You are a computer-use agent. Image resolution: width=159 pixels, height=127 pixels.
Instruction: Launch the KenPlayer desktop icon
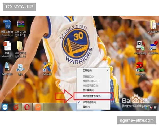pos(140,69)
